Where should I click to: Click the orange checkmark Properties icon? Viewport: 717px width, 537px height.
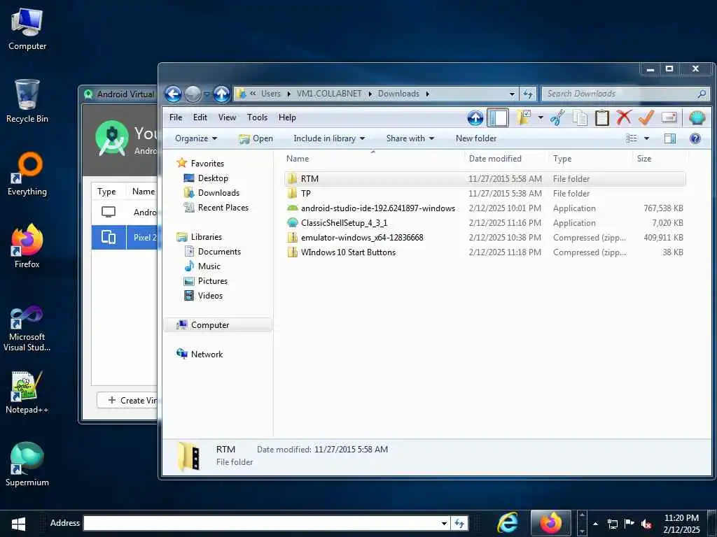click(x=646, y=117)
